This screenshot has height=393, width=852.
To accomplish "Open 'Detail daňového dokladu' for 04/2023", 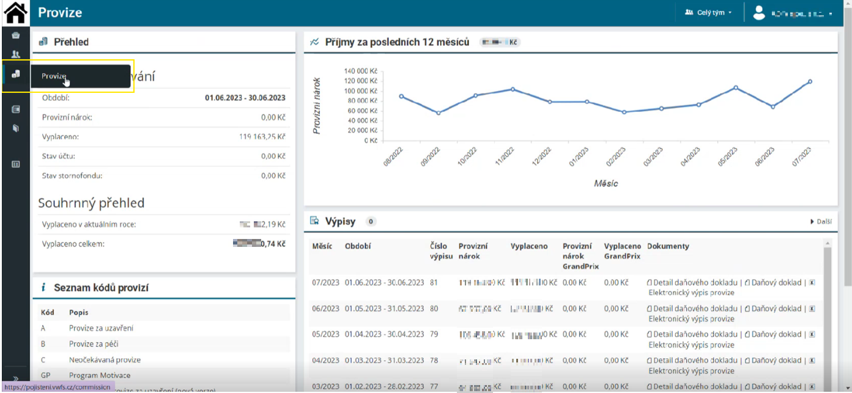I will coord(695,361).
